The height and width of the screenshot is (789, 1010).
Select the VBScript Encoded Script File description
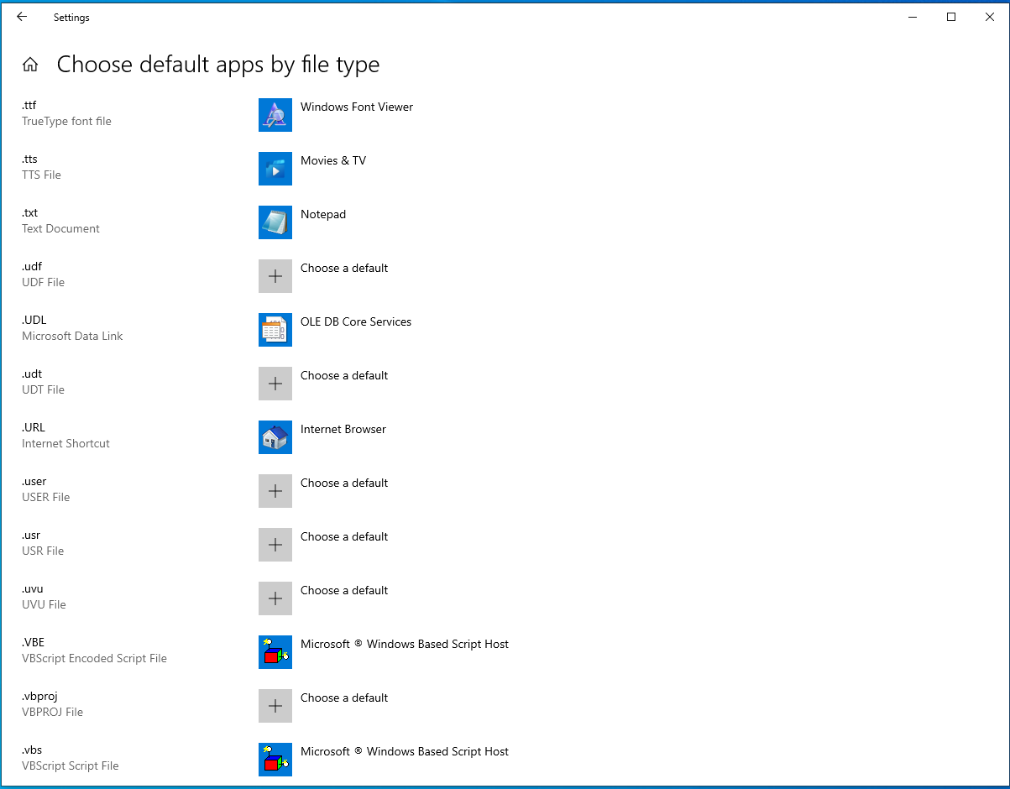[x=94, y=658]
